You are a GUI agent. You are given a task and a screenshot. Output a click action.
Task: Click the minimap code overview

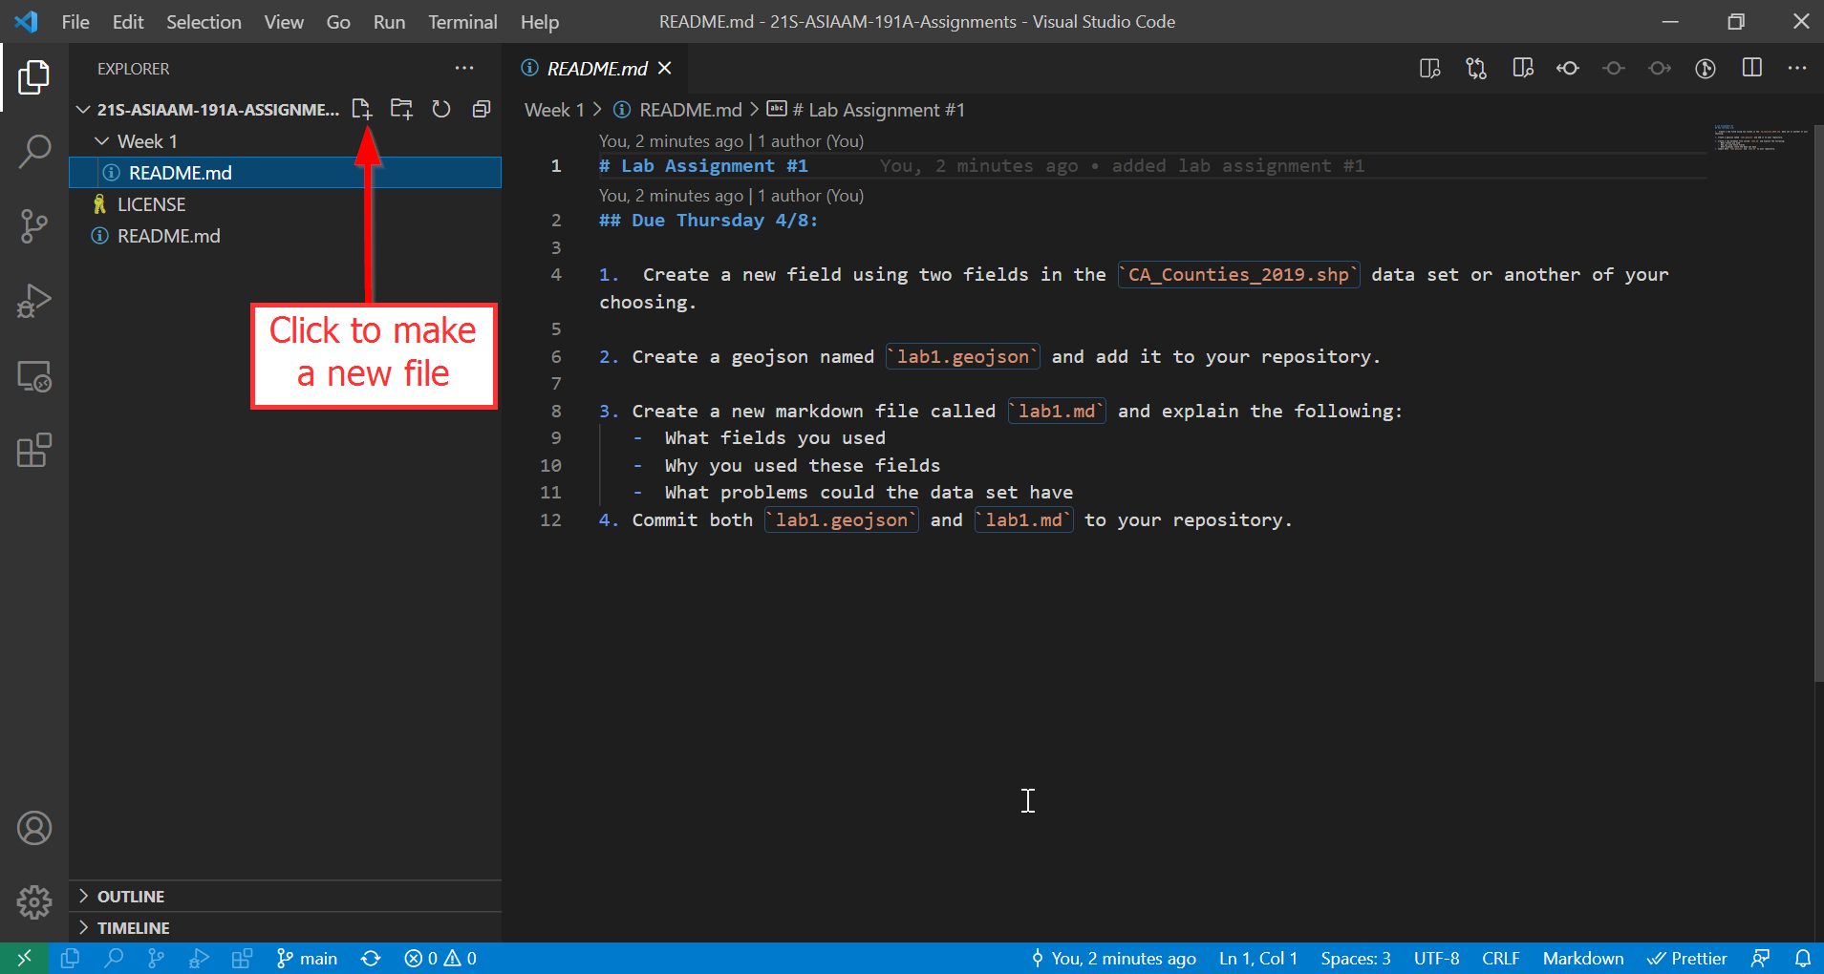click(x=1760, y=138)
